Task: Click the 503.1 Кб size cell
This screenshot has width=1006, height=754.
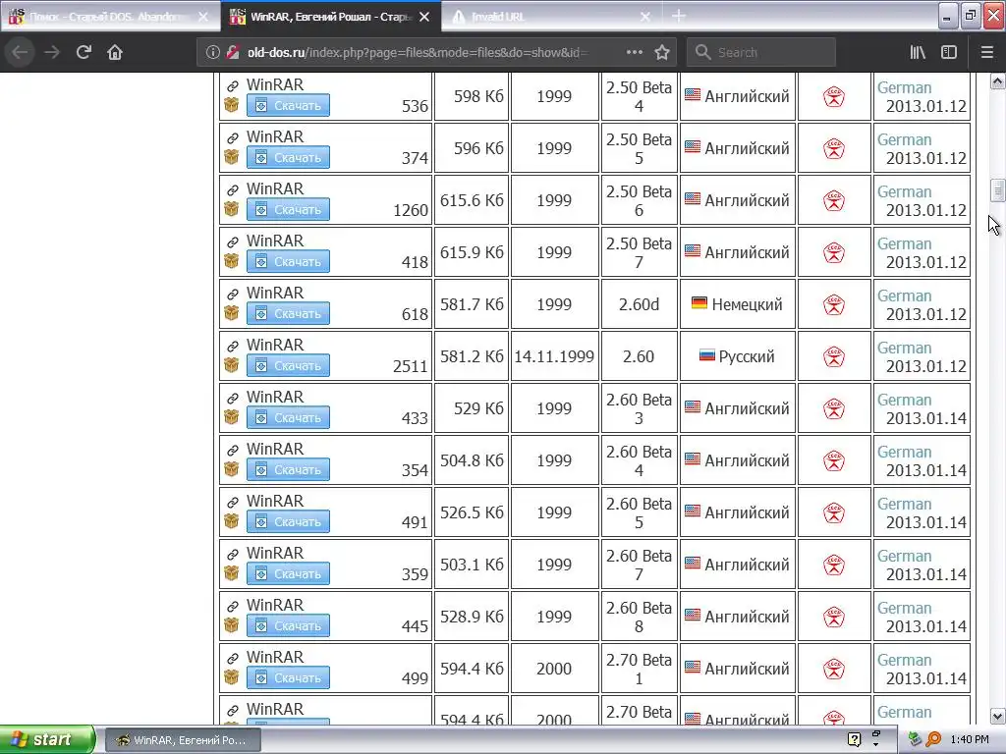Action: point(472,565)
